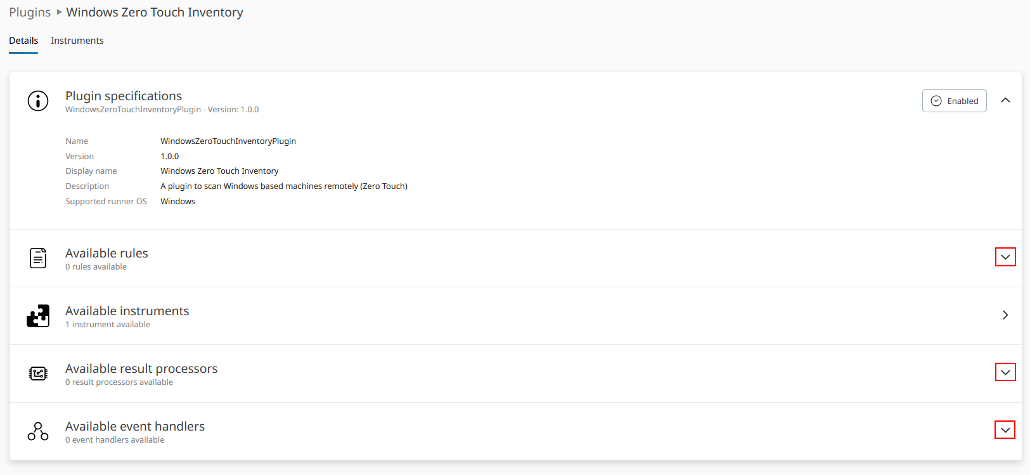Expand the Available rules section
The height and width of the screenshot is (475, 1030).
point(1005,257)
